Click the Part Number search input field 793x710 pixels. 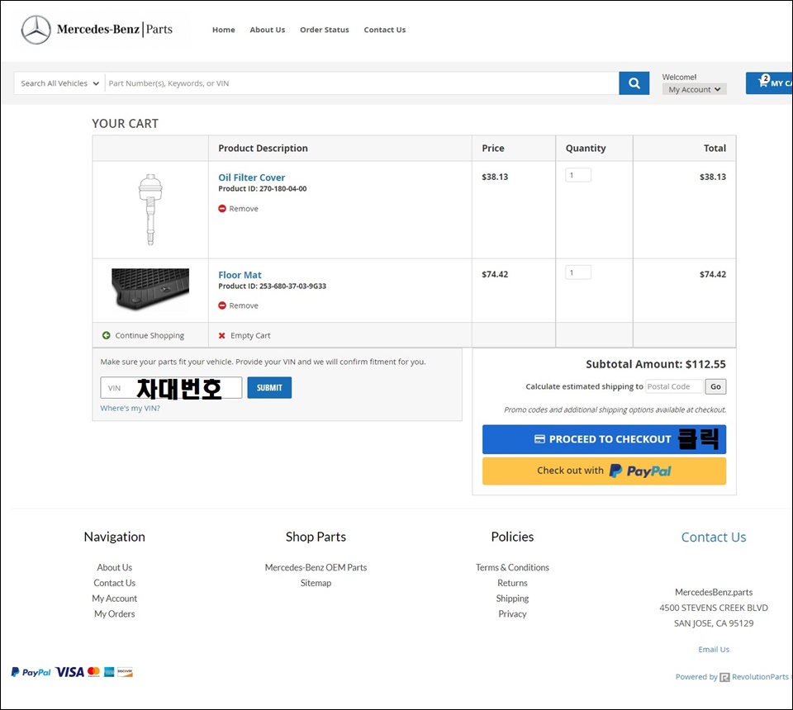point(362,83)
